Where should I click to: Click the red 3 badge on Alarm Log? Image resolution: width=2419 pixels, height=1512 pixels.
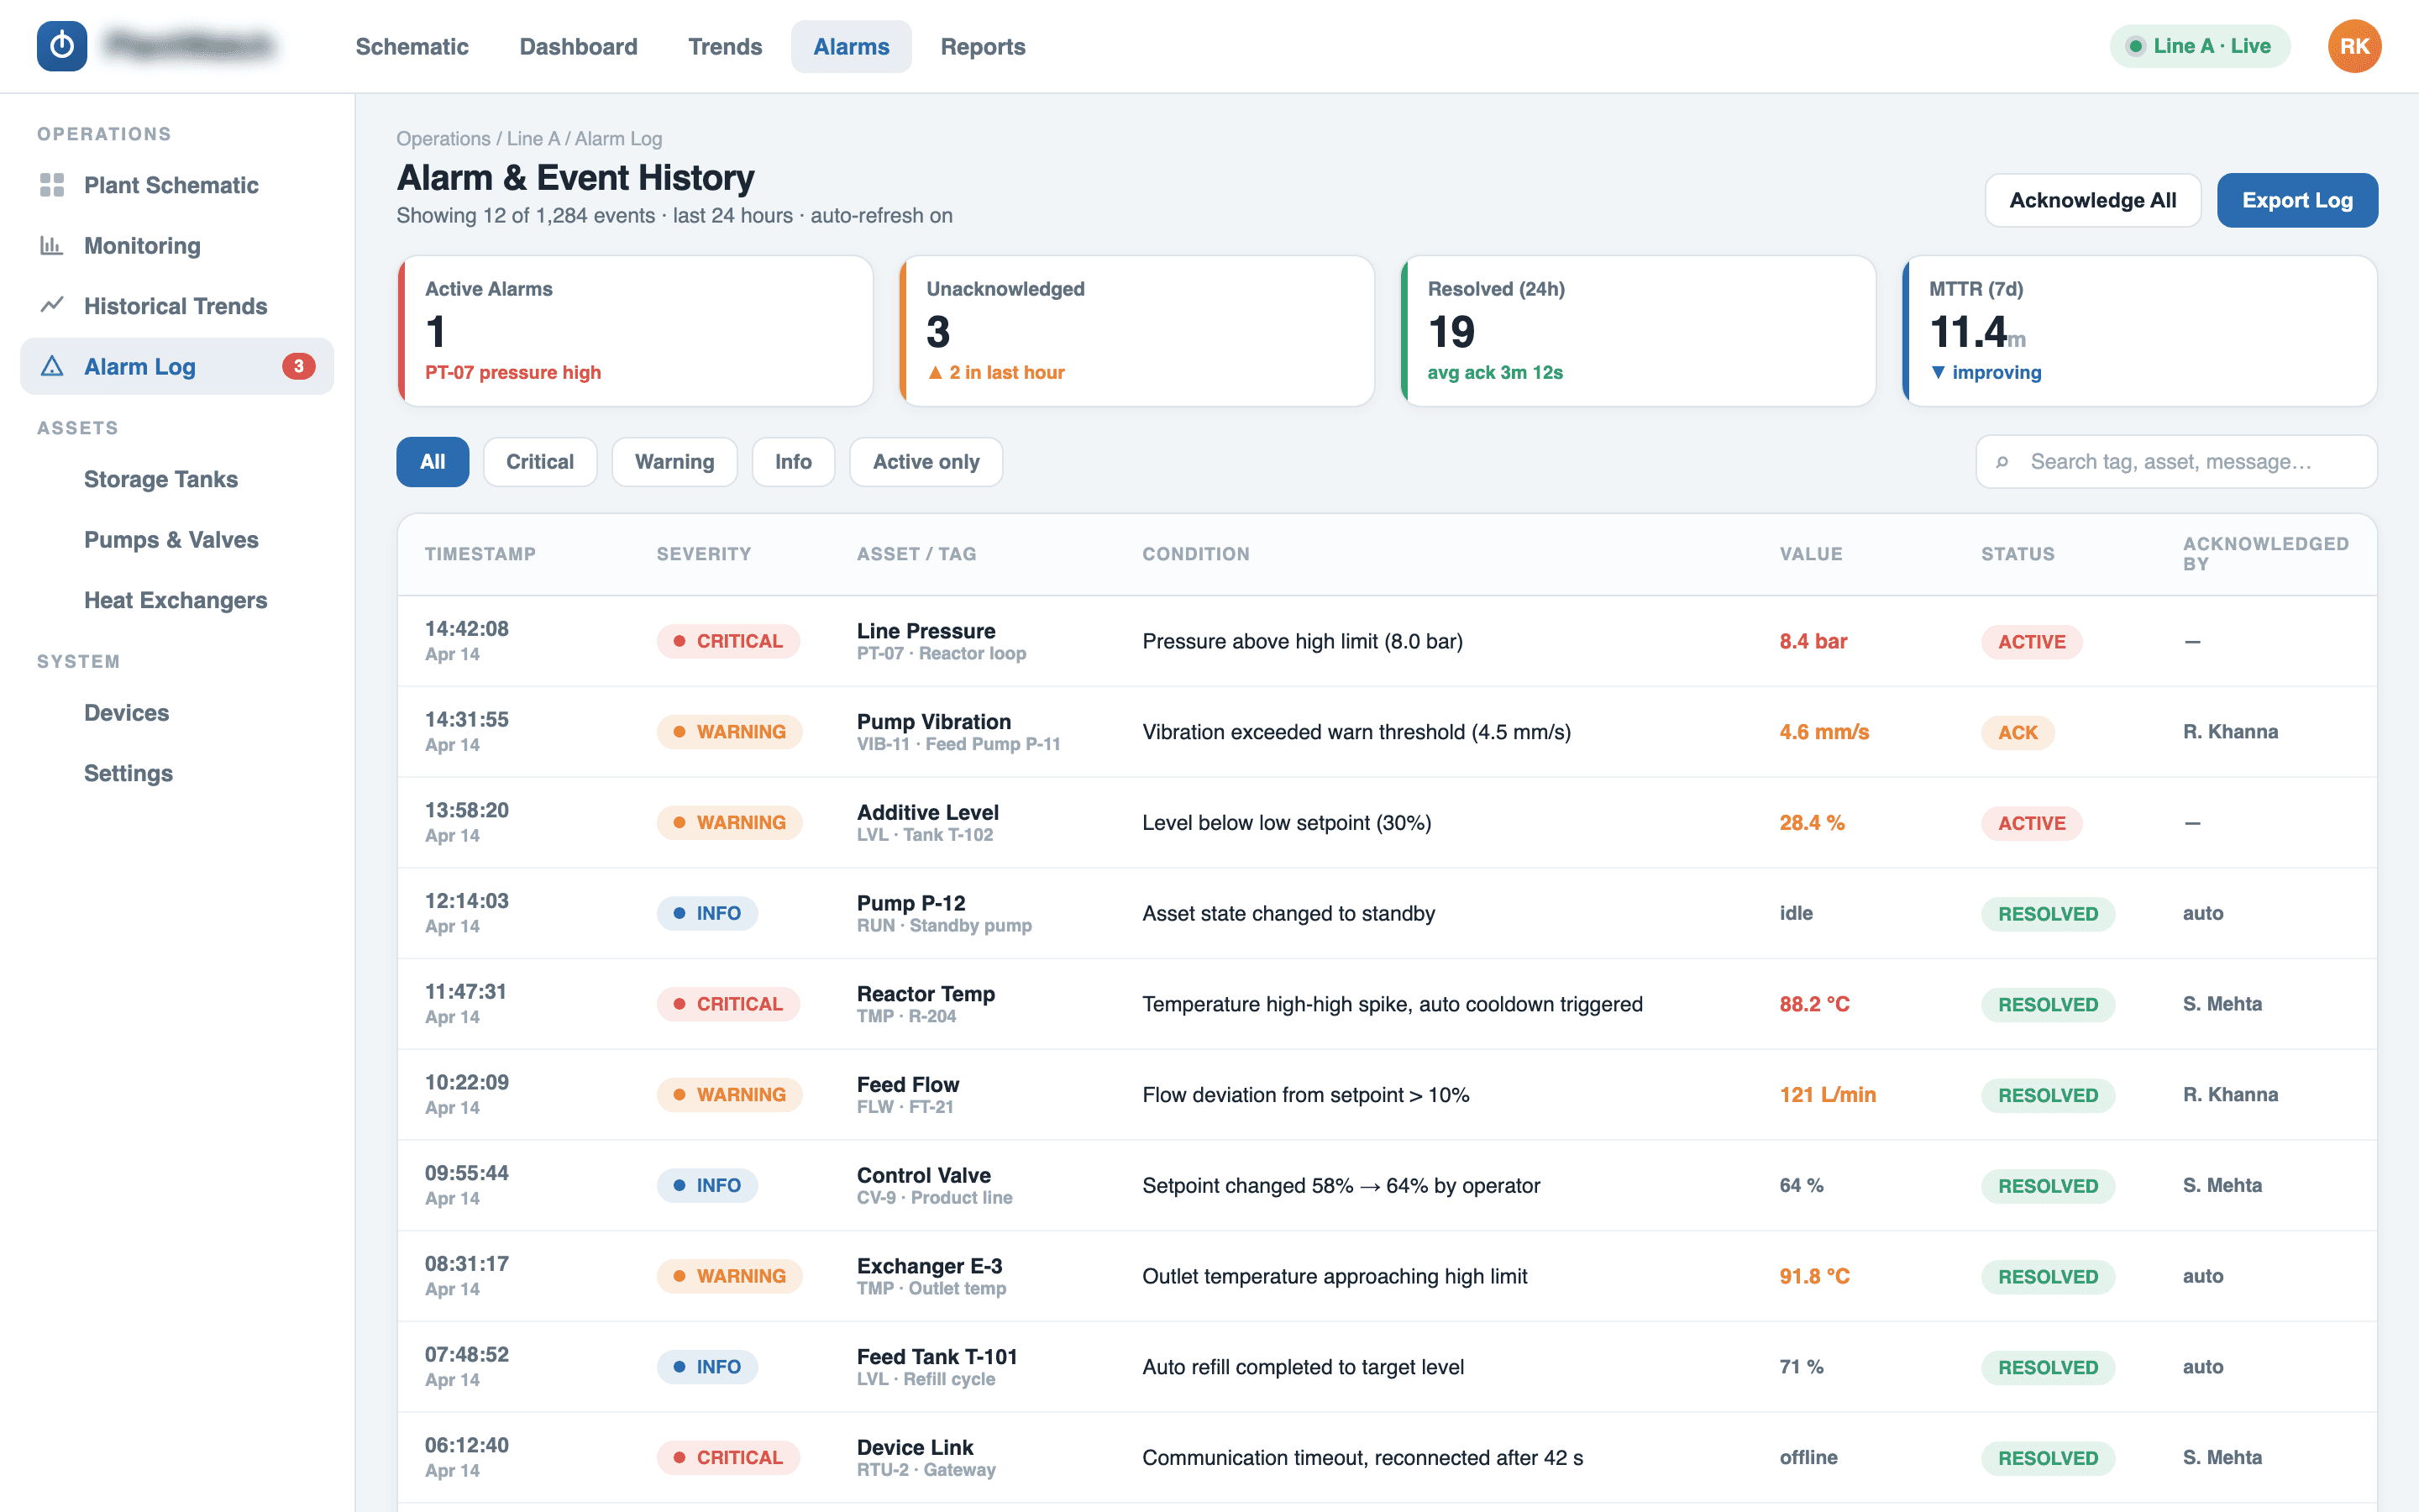[298, 366]
